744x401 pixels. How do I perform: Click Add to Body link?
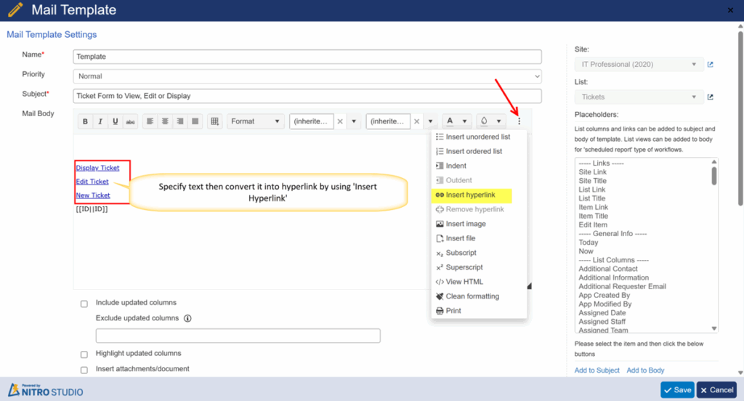(x=645, y=370)
